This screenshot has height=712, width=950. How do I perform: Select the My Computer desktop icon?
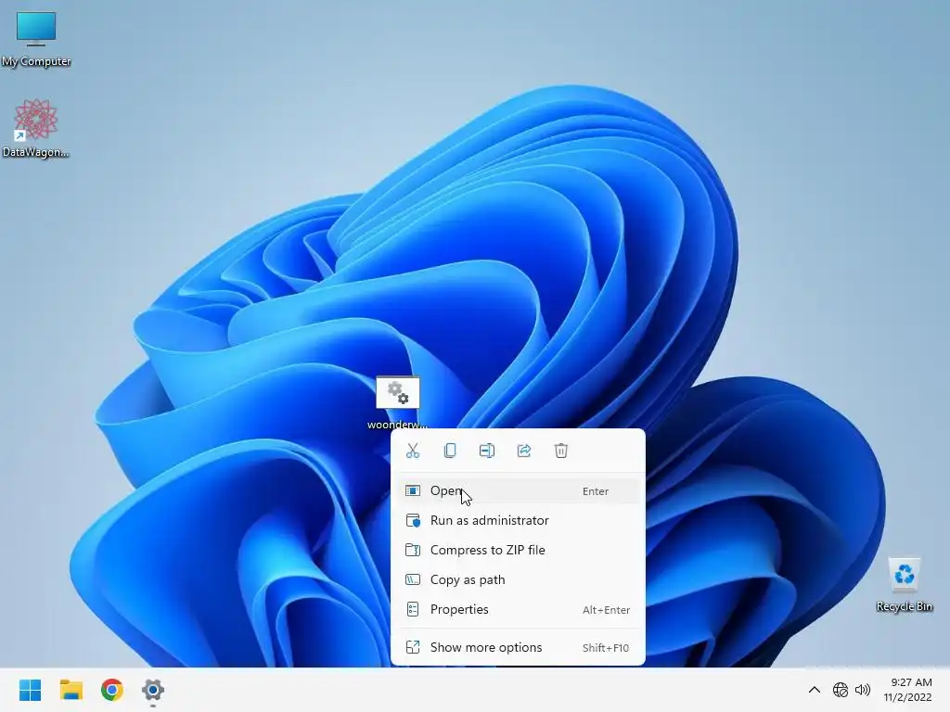click(x=36, y=39)
